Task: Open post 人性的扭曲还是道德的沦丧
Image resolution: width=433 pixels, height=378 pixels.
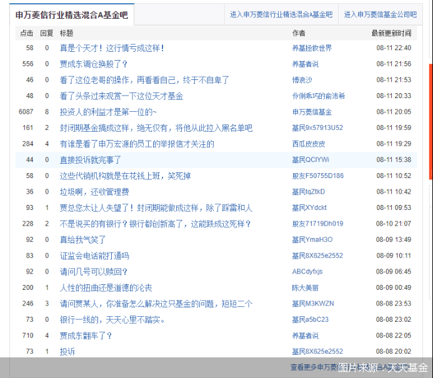Action: coord(106,288)
